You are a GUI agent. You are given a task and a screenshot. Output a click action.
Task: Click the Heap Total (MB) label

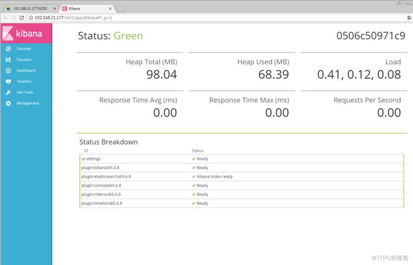tap(151, 62)
